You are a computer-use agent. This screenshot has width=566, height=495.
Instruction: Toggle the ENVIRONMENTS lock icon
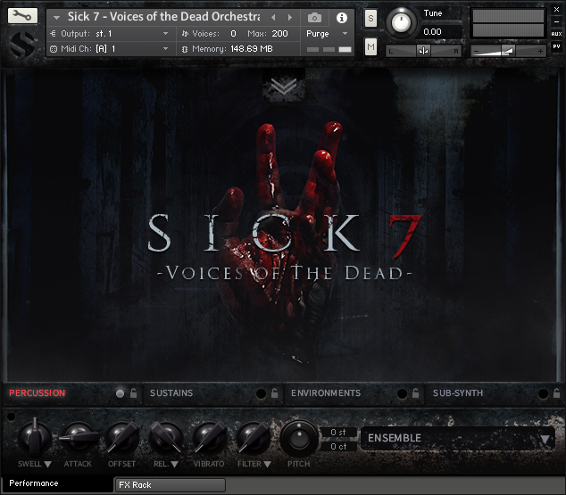click(x=415, y=393)
